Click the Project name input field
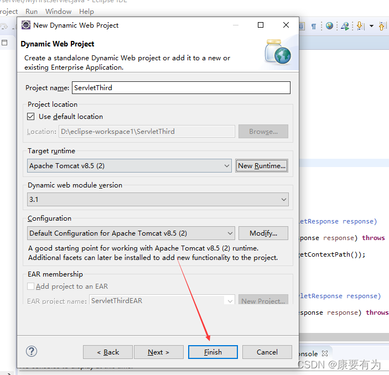Viewport: 389px width, 375px height. point(181,88)
